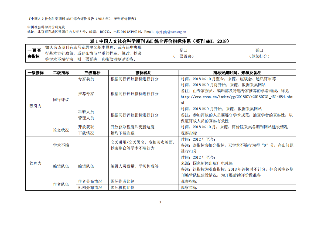Click the 指标说明 column header
Image resolution: width=321 pixels, height=227 pixels.
[x=144, y=73]
